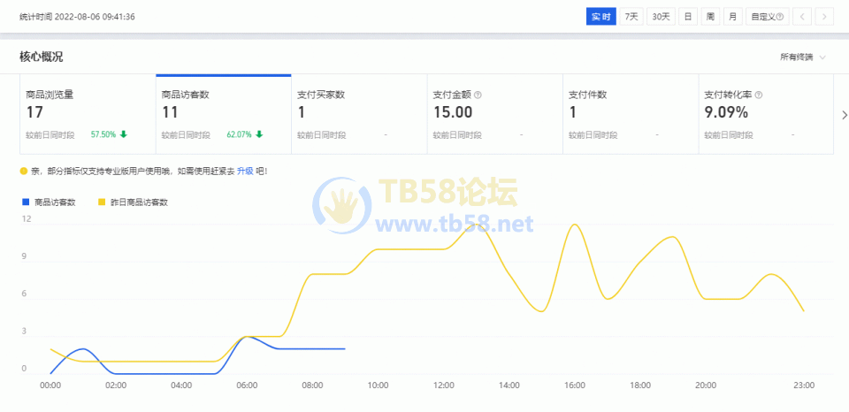Viewport: 849px width, 412px height.
Task: Open the 所有终端 dropdown
Action: [802, 57]
